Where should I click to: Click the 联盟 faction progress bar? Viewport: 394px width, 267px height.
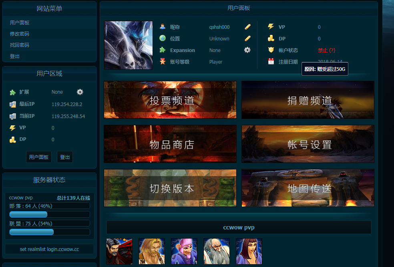point(32,232)
